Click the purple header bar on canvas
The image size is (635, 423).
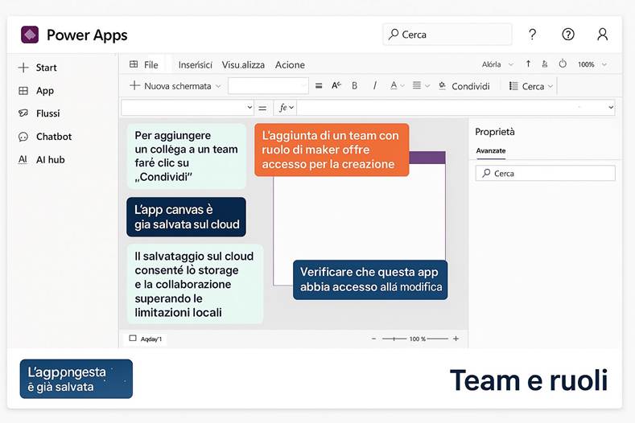coord(427,158)
